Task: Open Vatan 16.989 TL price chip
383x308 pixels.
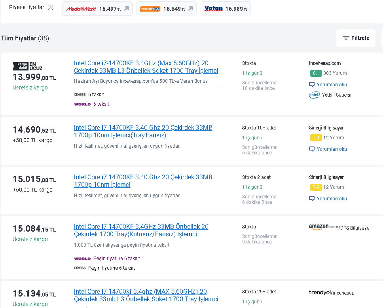Action: (x=226, y=9)
